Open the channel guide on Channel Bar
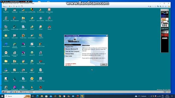 tap(165, 13)
